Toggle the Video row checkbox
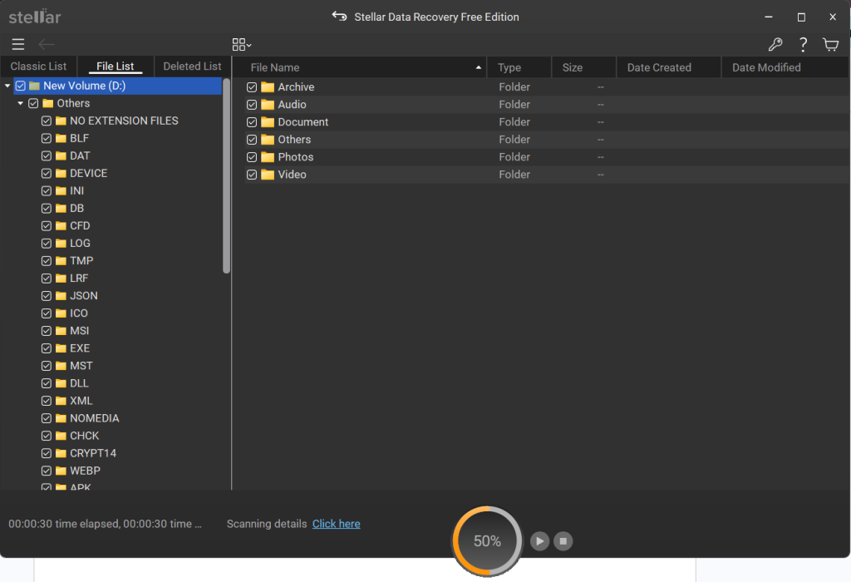This screenshot has width=851, height=582. (252, 175)
